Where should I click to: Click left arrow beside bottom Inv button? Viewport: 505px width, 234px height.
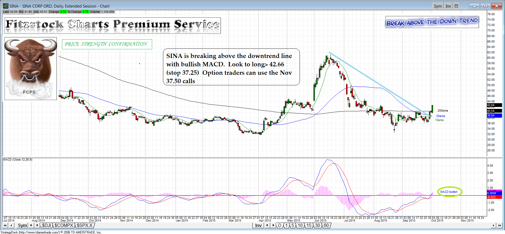point(267,225)
